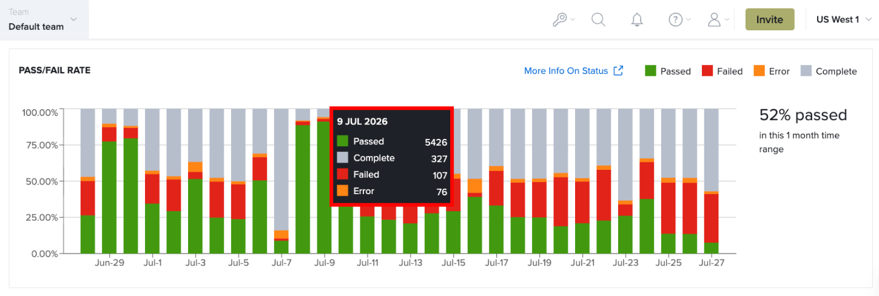879x296 pixels.
Task: Toggle the Error legend series
Action: (771, 71)
